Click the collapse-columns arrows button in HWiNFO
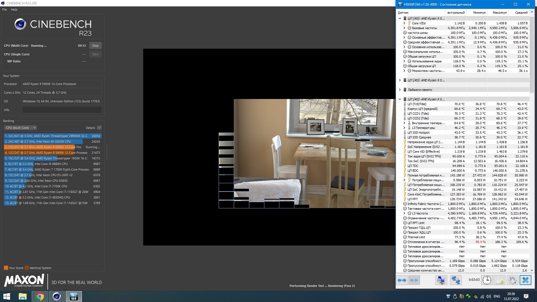Image resolution: width=537 pixels, height=302 pixels. pos(414,280)
